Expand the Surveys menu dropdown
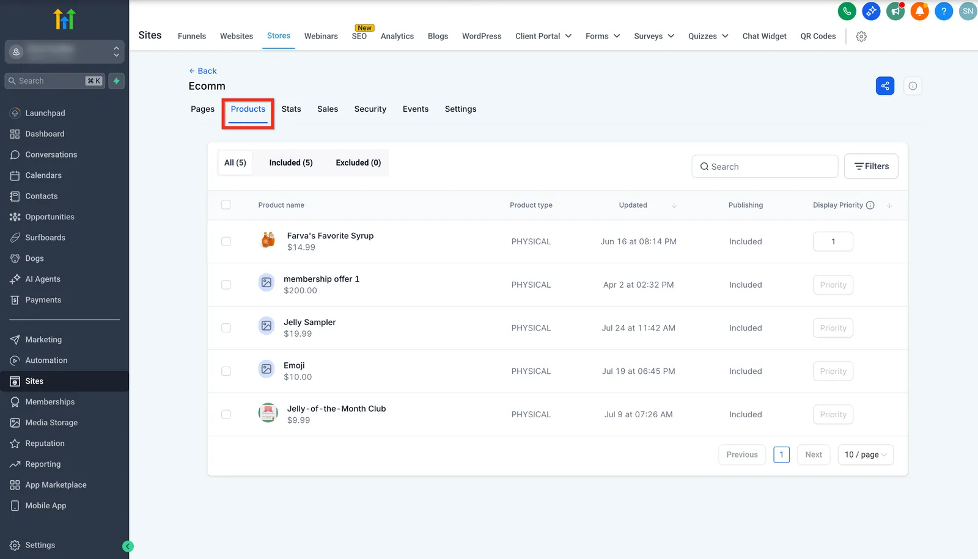The width and height of the screenshot is (978, 559). pos(654,36)
